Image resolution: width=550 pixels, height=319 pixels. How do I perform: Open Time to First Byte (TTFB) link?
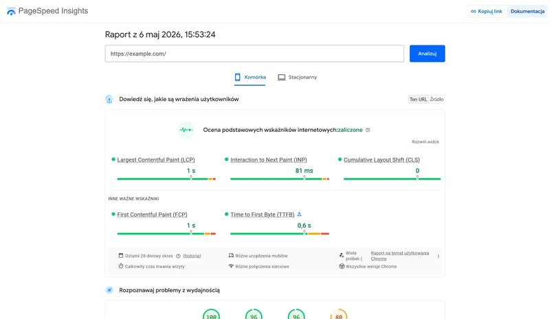(263, 214)
